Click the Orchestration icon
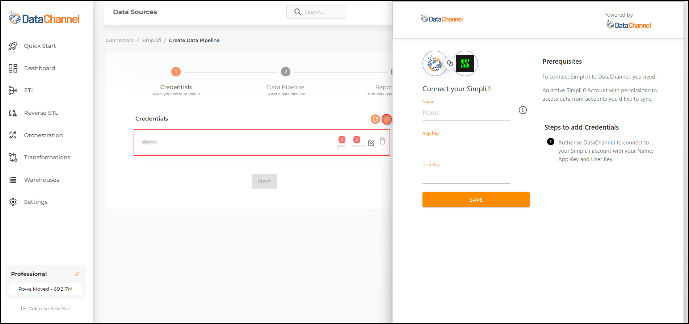This screenshot has width=689, height=324. click(13, 135)
